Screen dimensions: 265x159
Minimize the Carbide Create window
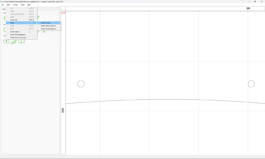pyautogui.click(x=248, y=2)
